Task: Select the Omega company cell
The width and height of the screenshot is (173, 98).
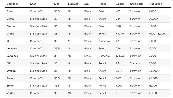Action: 11,71
